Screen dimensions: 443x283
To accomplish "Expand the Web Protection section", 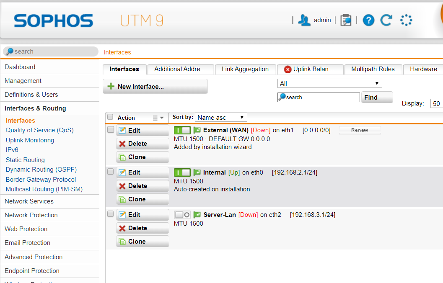I will click(x=50, y=229).
